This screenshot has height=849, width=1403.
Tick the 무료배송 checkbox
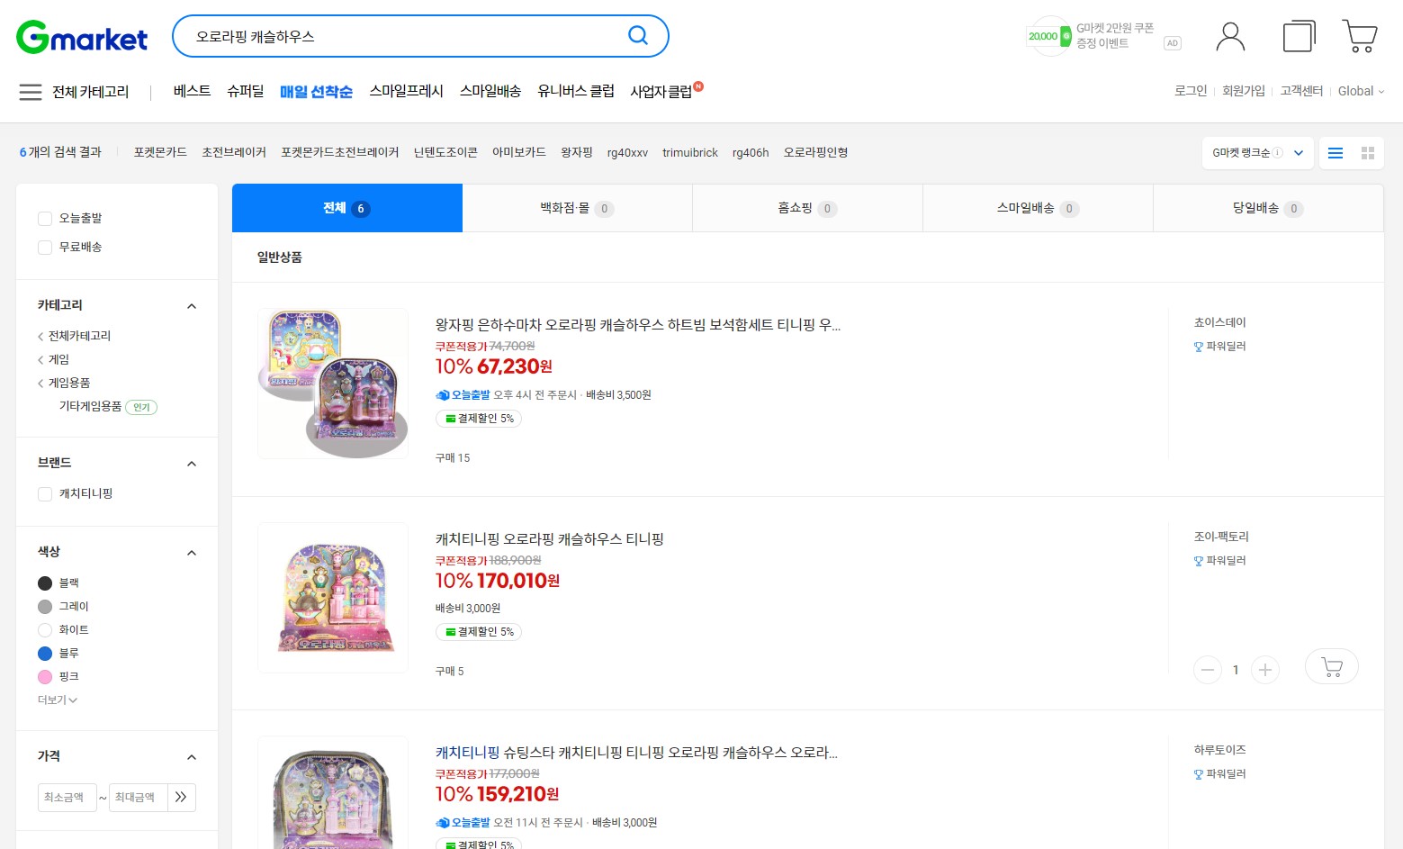[x=45, y=248]
